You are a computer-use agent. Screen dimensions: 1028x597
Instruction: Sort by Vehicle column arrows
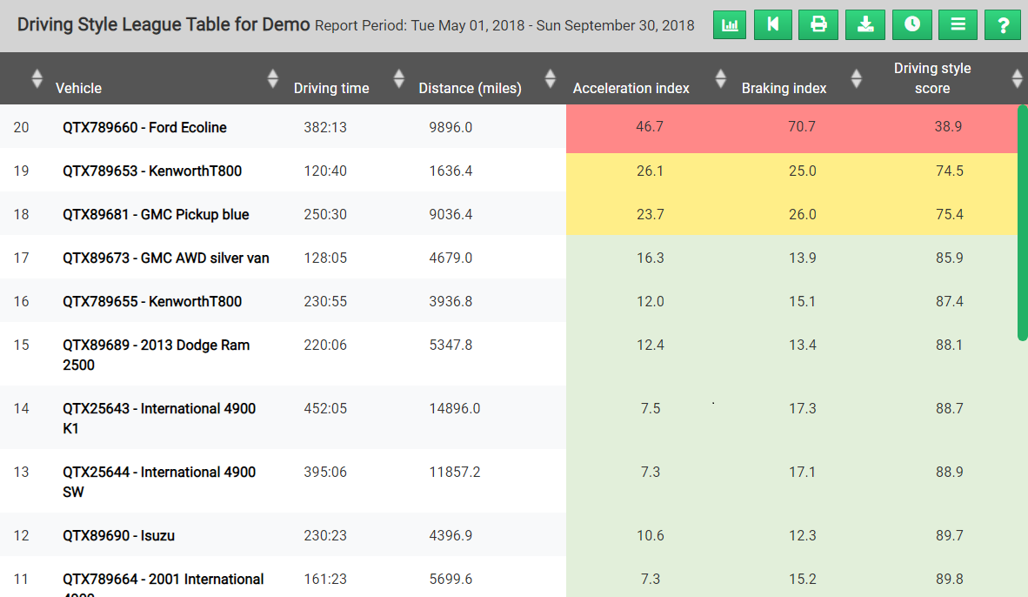pos(273,78)
